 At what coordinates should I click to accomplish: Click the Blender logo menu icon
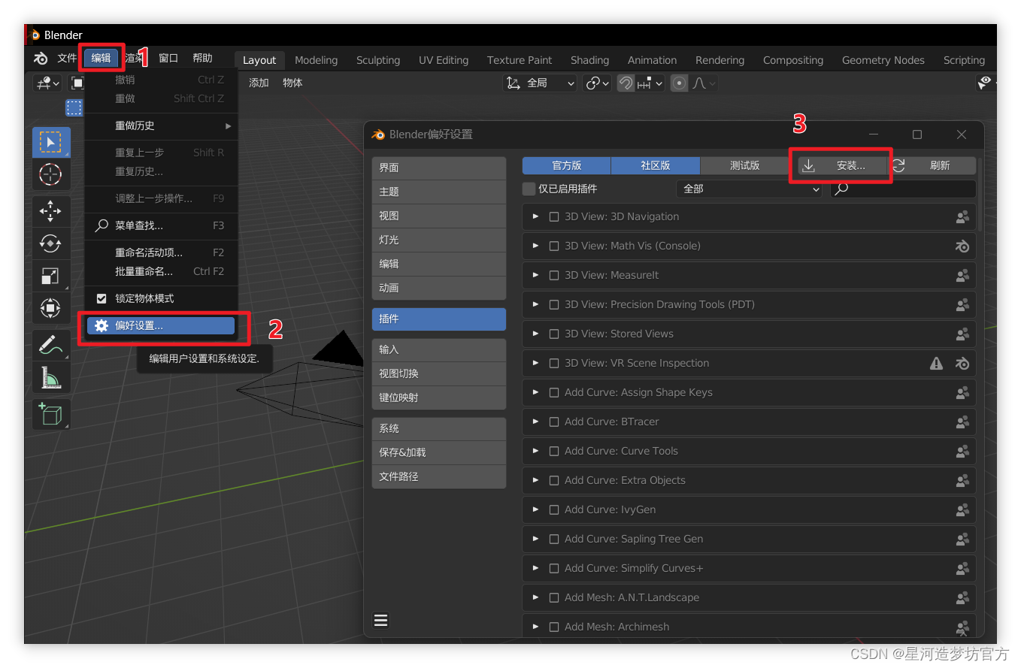coord(41,59)
